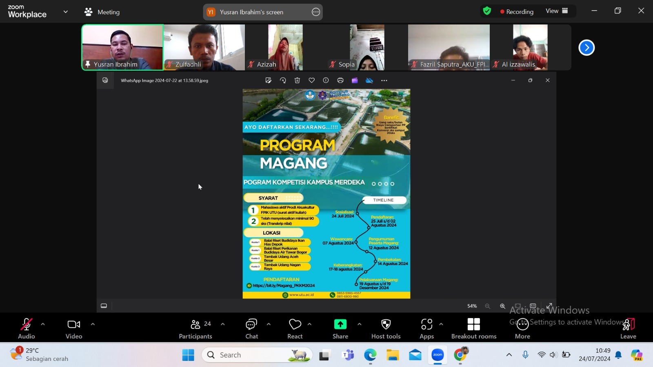Expand audio options arrow
Screen dimensions: 653x367
(43, 324)
